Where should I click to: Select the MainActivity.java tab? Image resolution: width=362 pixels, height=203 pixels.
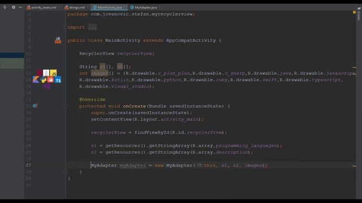click(110, 7)
